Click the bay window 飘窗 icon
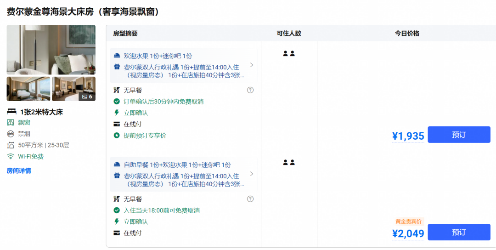 coord(11,122)
